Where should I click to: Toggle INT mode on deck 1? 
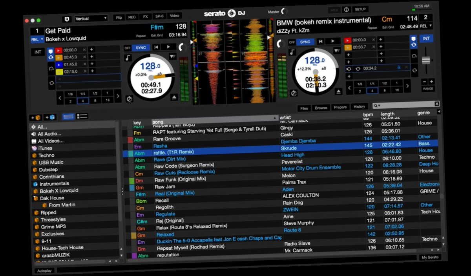coord(38,52)
